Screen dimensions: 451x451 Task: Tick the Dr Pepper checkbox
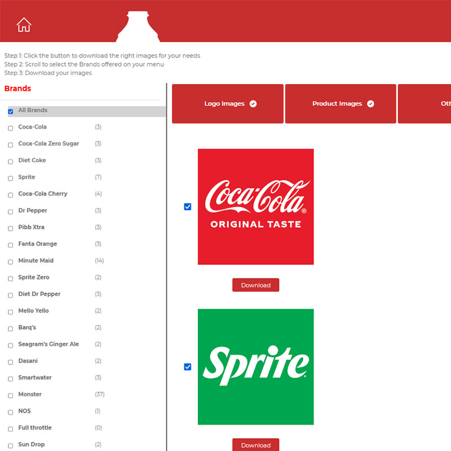11,211
